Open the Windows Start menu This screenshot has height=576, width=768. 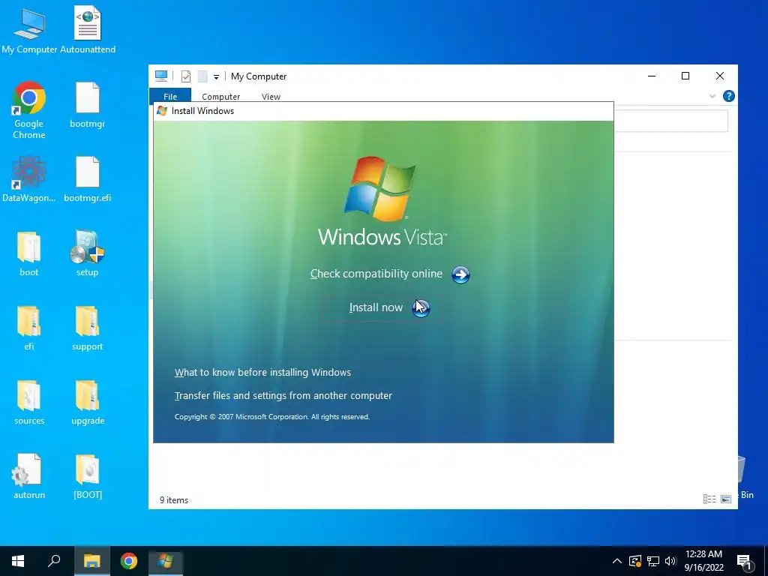pos(18,561)
